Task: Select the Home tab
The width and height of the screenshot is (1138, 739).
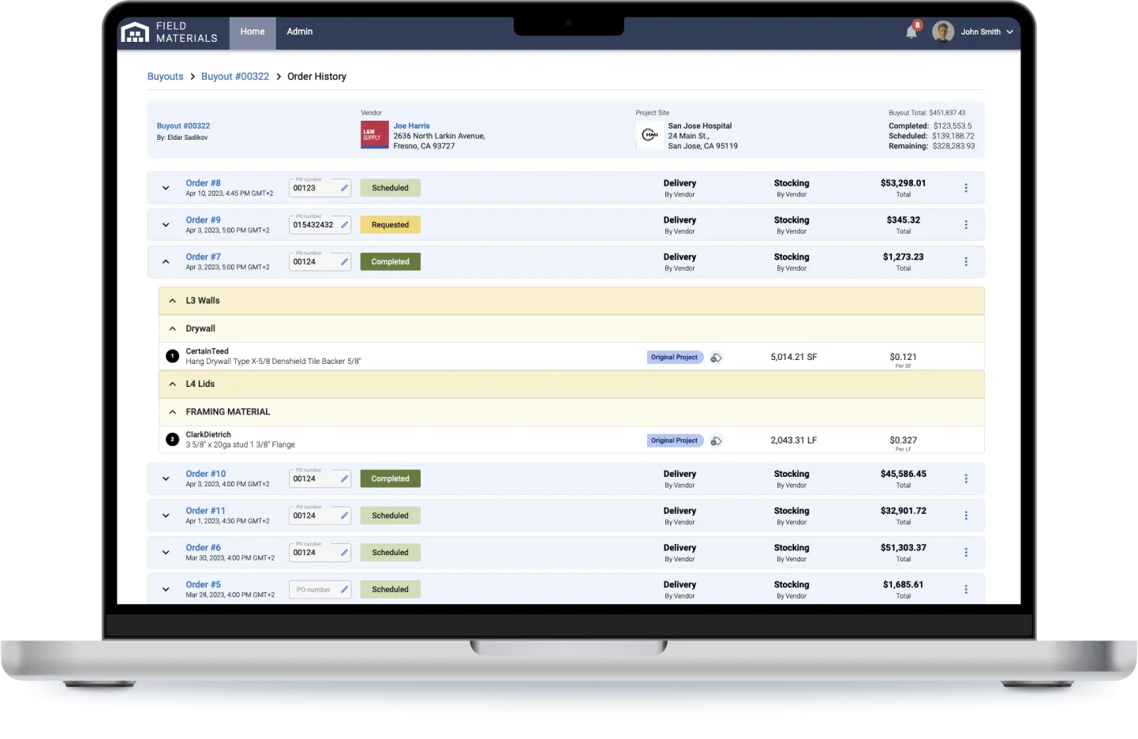Action: pos(253,32)
